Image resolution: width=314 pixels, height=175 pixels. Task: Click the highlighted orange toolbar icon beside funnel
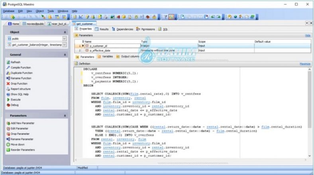click(171, 17)
